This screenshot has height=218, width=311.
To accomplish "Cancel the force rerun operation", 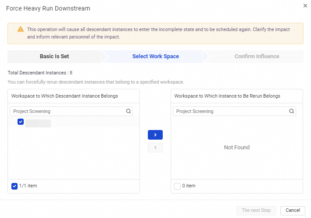I will click(293, 211).
